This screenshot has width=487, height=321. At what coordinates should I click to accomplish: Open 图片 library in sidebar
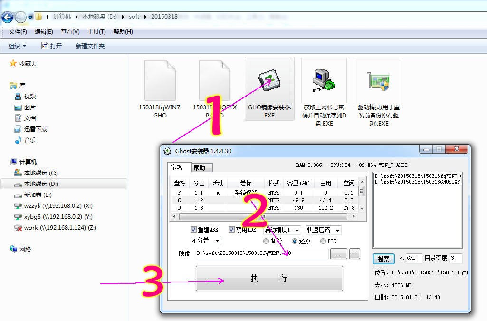pyautogui.click(x=26, y=107)
